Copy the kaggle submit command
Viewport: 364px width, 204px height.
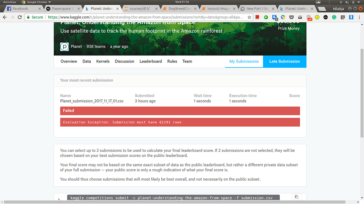pos(296,197)
